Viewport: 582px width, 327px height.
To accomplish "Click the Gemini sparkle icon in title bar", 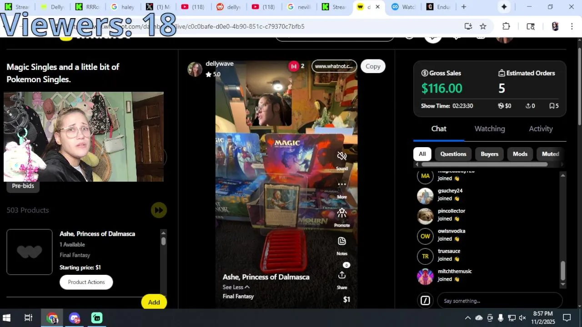I will coord(504,7).
